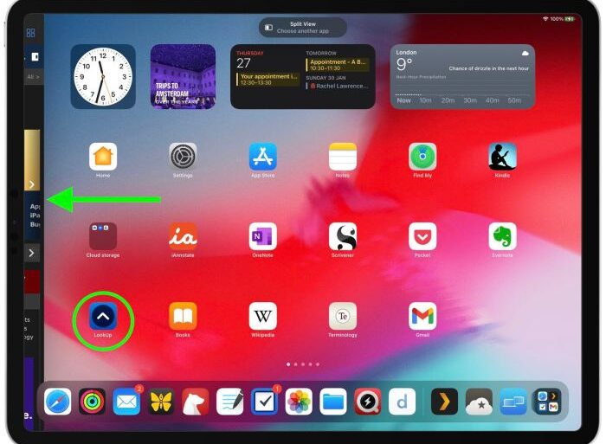Open the App Library folder in dock
The height and width of the screenshot is (444, 606).
tap(548, 402)
